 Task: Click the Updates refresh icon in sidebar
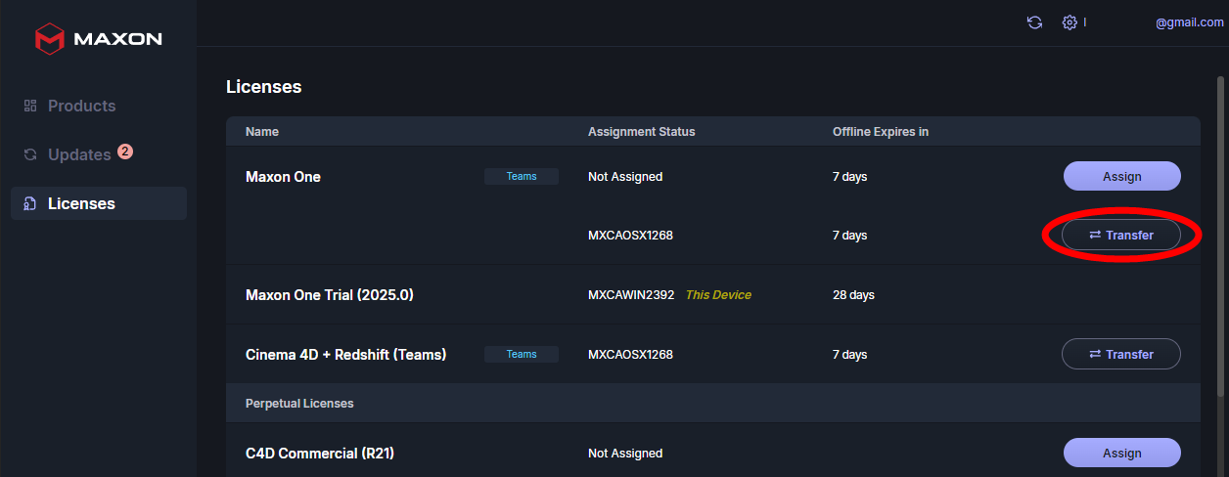(30, 154)
